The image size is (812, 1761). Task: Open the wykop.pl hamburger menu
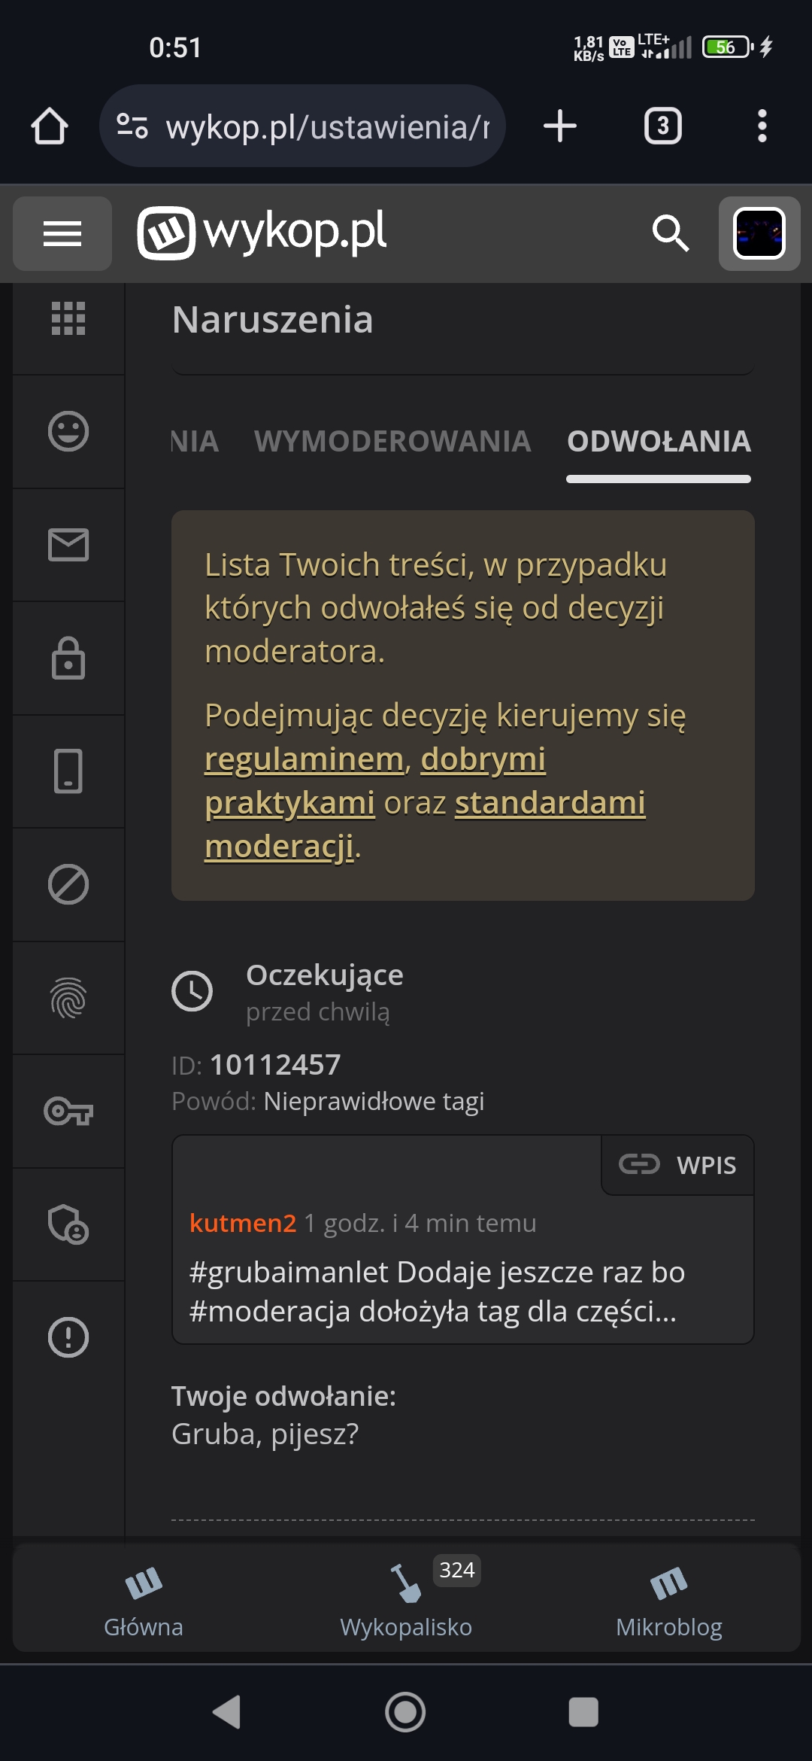[62, 234]
